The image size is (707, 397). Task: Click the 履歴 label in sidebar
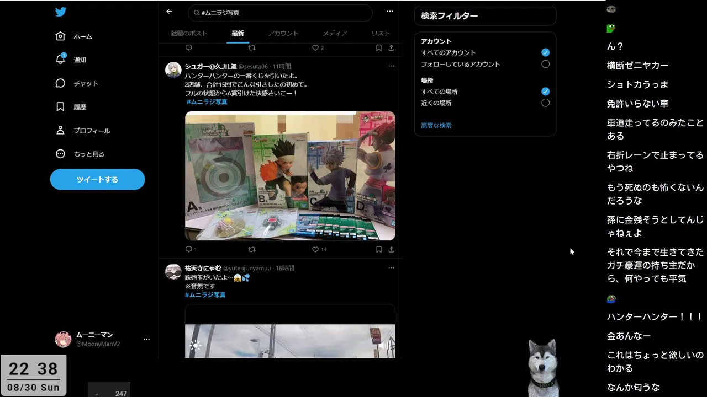pos(80,107)
